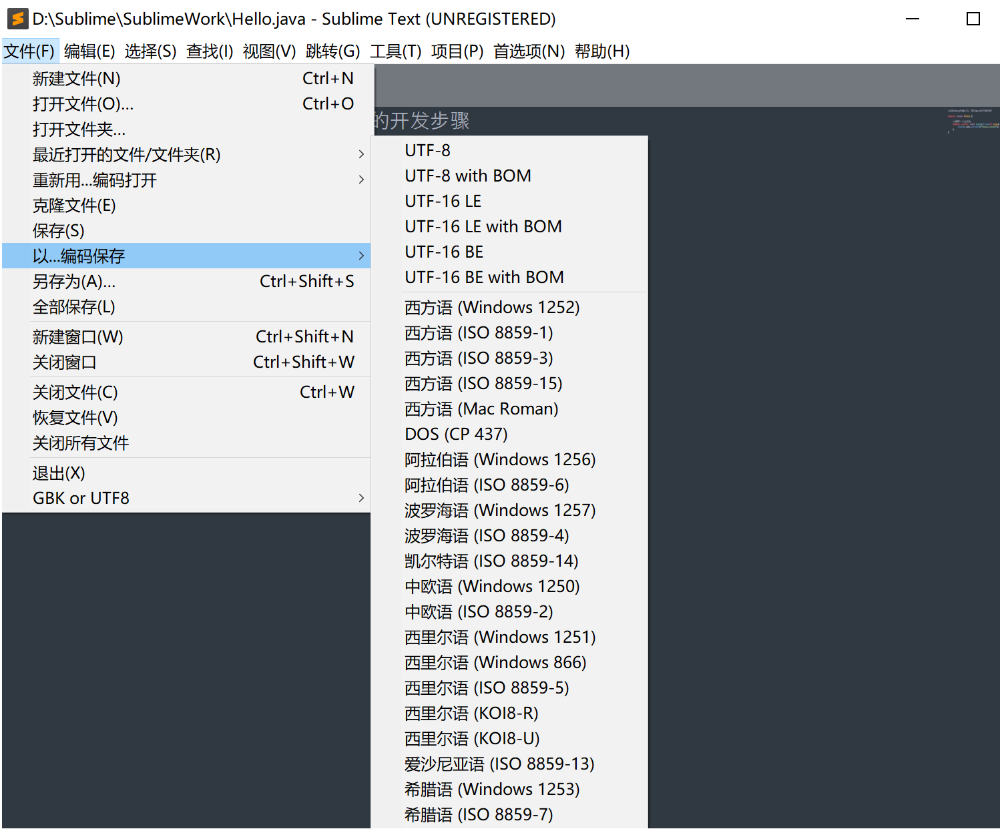Choose 关闭文件(C) menu entry
This screenshot has height=829, width=1000.
[186, 392]
